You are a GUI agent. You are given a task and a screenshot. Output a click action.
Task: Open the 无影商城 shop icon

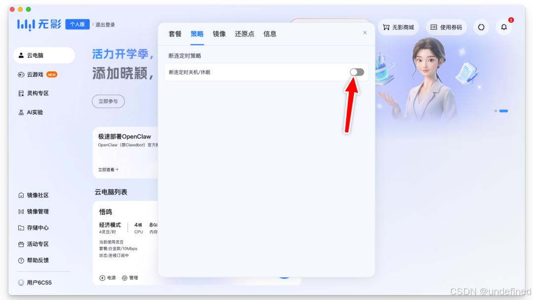398,27
